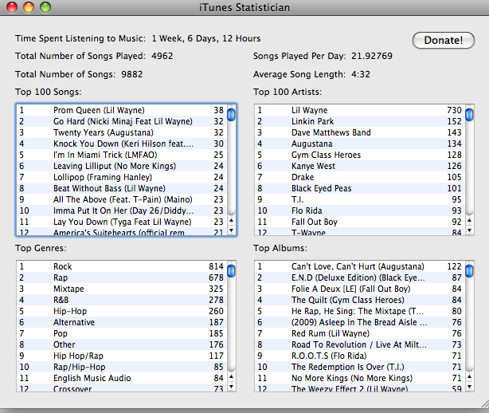
Task: Select Mixtape genre row
Action: (122, 289)
